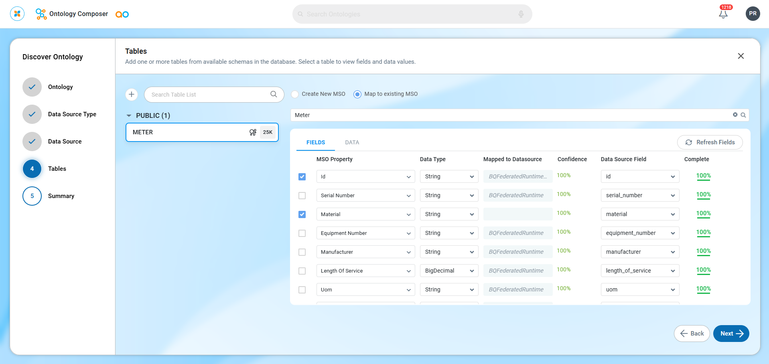Check the Serial Number row checkbox
This screenshot has width=769, height=364.
(302, 196)
